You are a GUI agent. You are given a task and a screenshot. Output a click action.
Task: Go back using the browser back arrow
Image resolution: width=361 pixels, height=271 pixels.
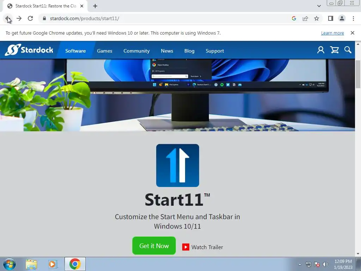coord(8,18)
